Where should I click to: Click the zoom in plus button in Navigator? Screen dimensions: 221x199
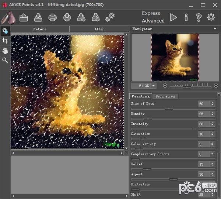[x=216, y=86]
